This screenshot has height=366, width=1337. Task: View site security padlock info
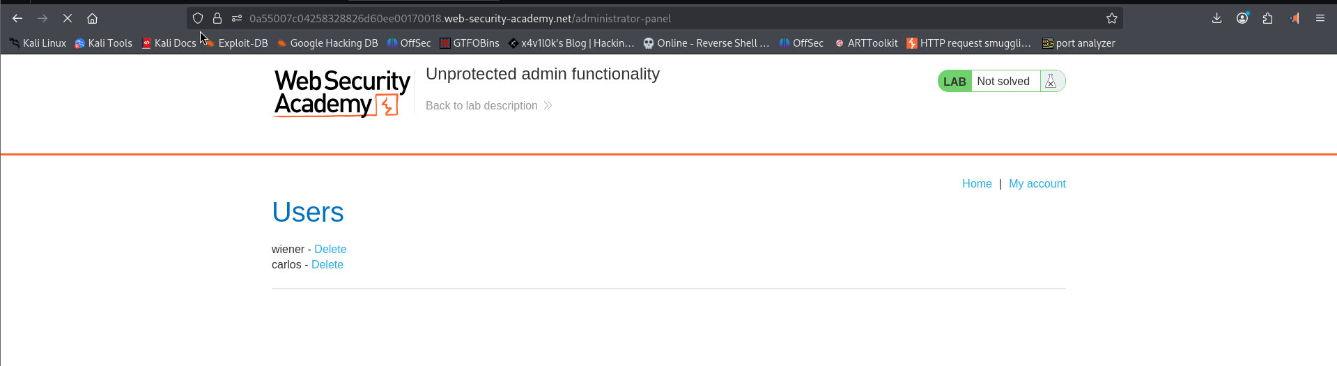pyautogui.click(x=217, y=18)
